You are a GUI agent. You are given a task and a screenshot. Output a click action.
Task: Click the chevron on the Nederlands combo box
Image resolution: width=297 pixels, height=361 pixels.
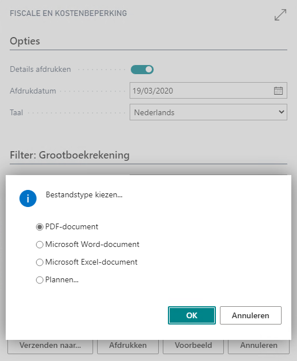coord(282,112)
